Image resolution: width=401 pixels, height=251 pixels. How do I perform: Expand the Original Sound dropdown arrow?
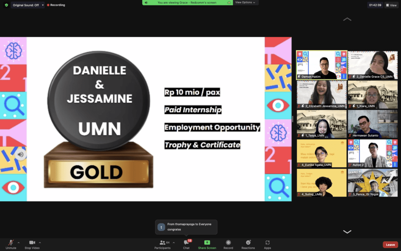(x=43, y=5)
